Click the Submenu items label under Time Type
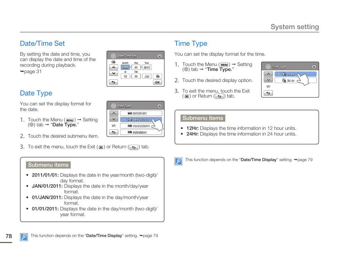The width and height of the screenshot is (339, 259). [203, 118]
